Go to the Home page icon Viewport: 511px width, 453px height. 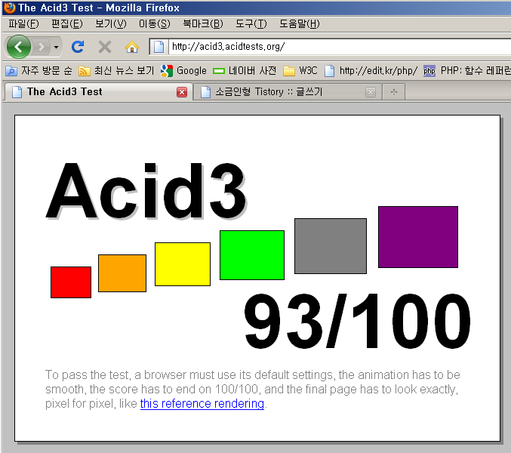coord(132,48)
